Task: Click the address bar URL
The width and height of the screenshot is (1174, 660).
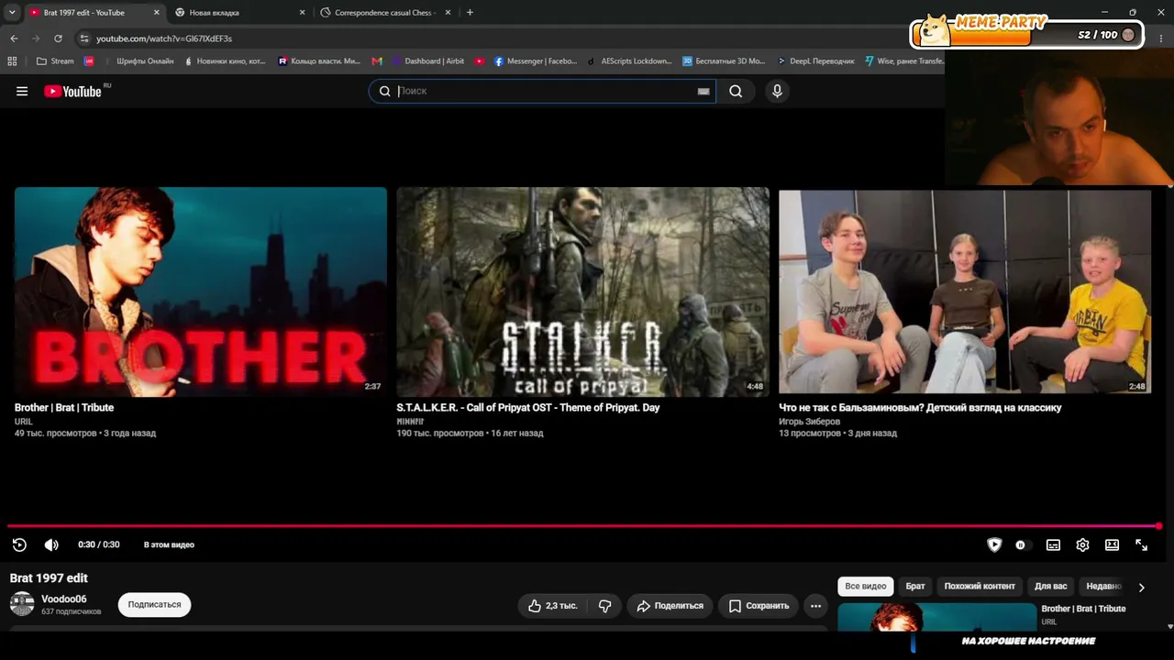Action: (164, 38)
